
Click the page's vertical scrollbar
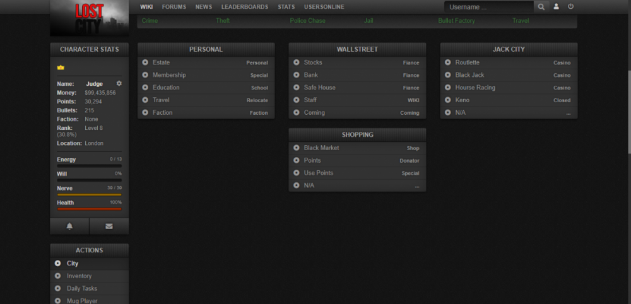(628, 95)
